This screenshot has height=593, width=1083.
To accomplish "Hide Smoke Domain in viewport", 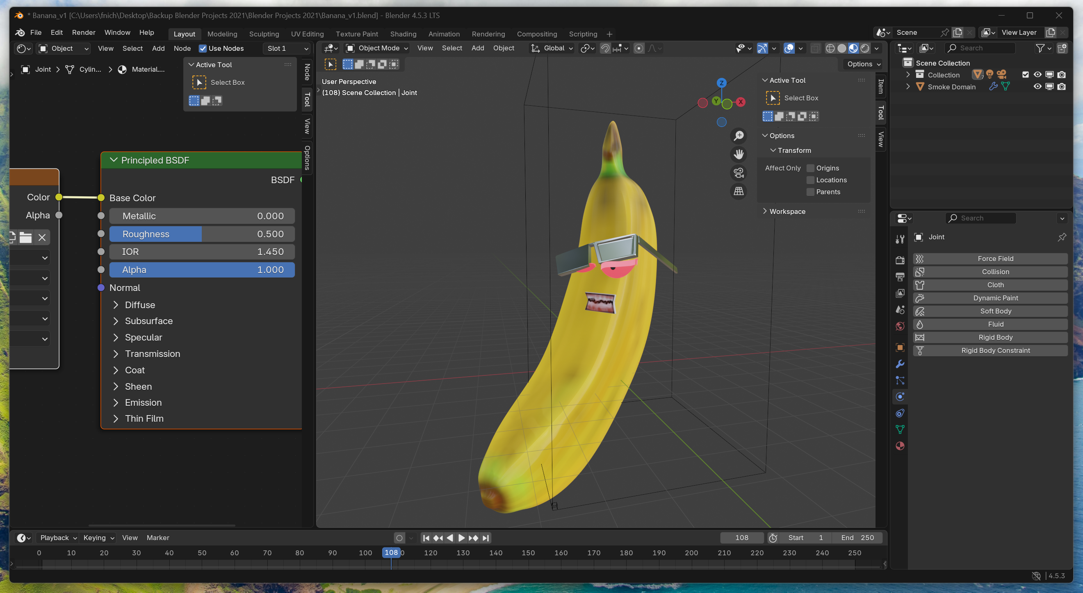I will (1037, 86).
